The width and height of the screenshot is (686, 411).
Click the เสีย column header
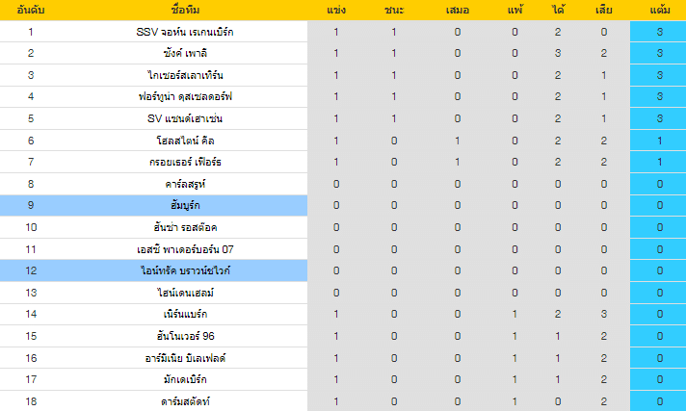click(604, 10)
